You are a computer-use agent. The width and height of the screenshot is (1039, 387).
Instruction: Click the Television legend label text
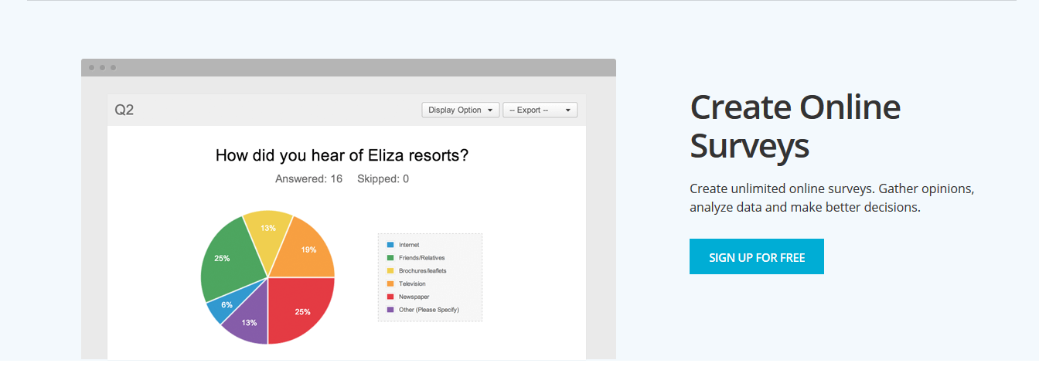(x=412, y=284)
